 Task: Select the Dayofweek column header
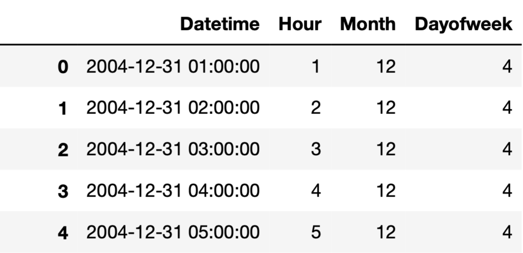point(463,24)
